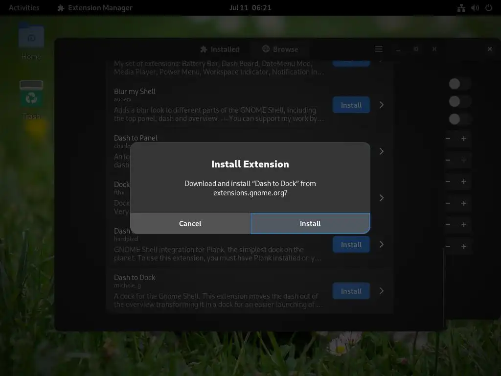501x376 pixels.
Task: Click the volume icon in the top bar
Action: tap(475, 8)
